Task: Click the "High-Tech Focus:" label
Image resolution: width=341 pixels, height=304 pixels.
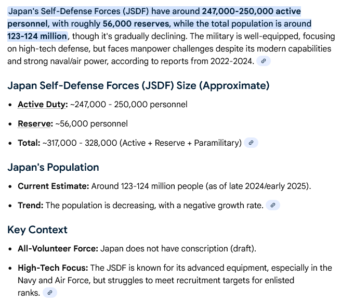Action: coord(53,268)
